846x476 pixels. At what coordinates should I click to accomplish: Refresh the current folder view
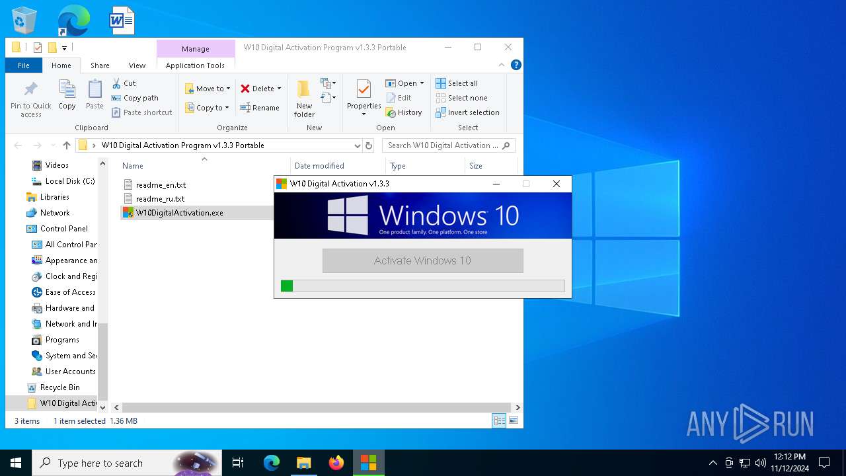369,145
